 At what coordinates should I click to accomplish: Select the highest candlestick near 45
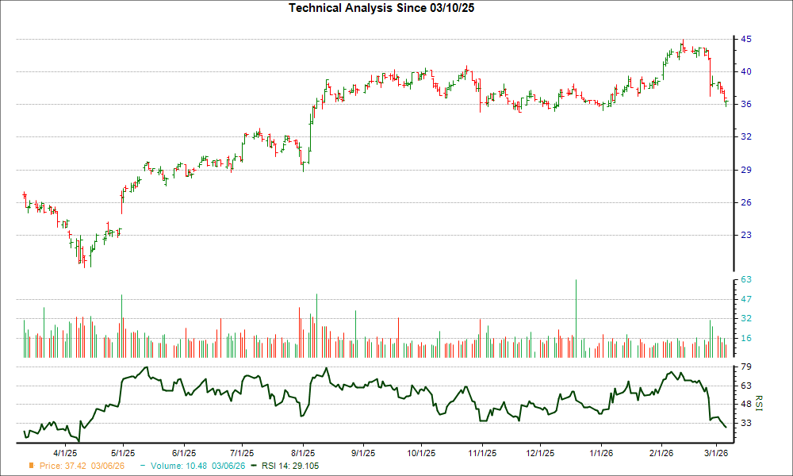tap(683, 44)
